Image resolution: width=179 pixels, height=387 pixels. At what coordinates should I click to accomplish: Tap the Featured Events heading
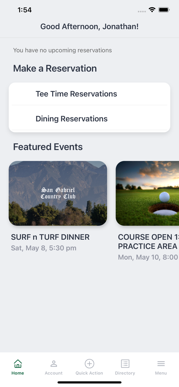click(48, 147)
